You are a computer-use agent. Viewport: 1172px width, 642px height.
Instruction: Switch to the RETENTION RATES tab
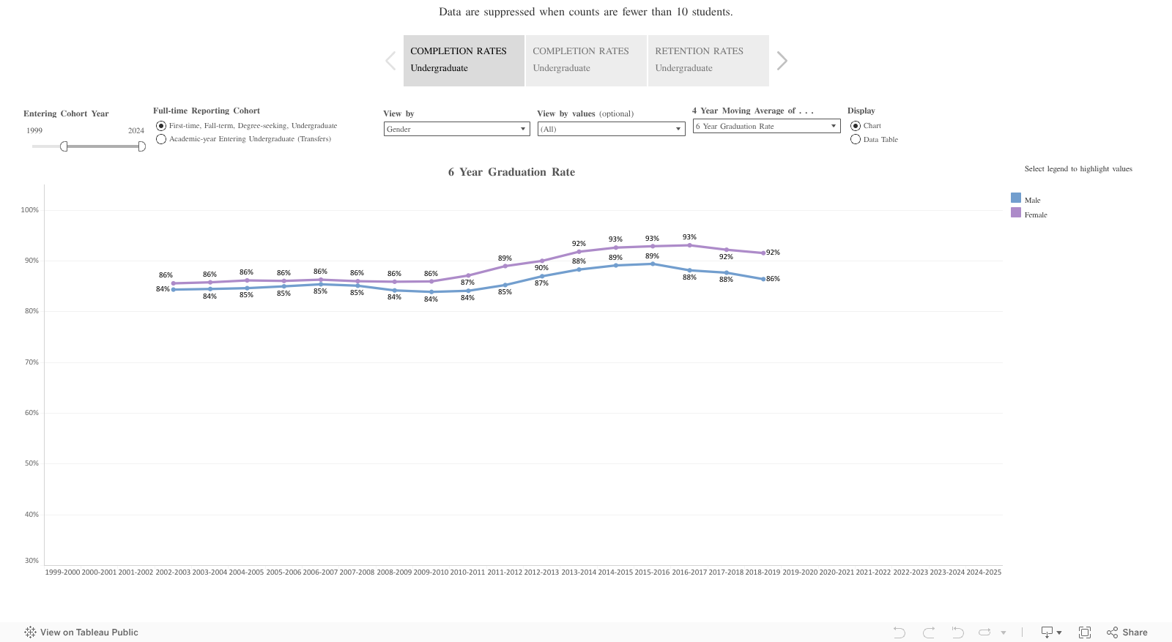point(708,60)
